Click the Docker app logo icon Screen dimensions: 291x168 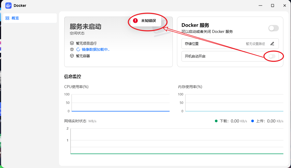pyautogui.click(x=8, y=6)
